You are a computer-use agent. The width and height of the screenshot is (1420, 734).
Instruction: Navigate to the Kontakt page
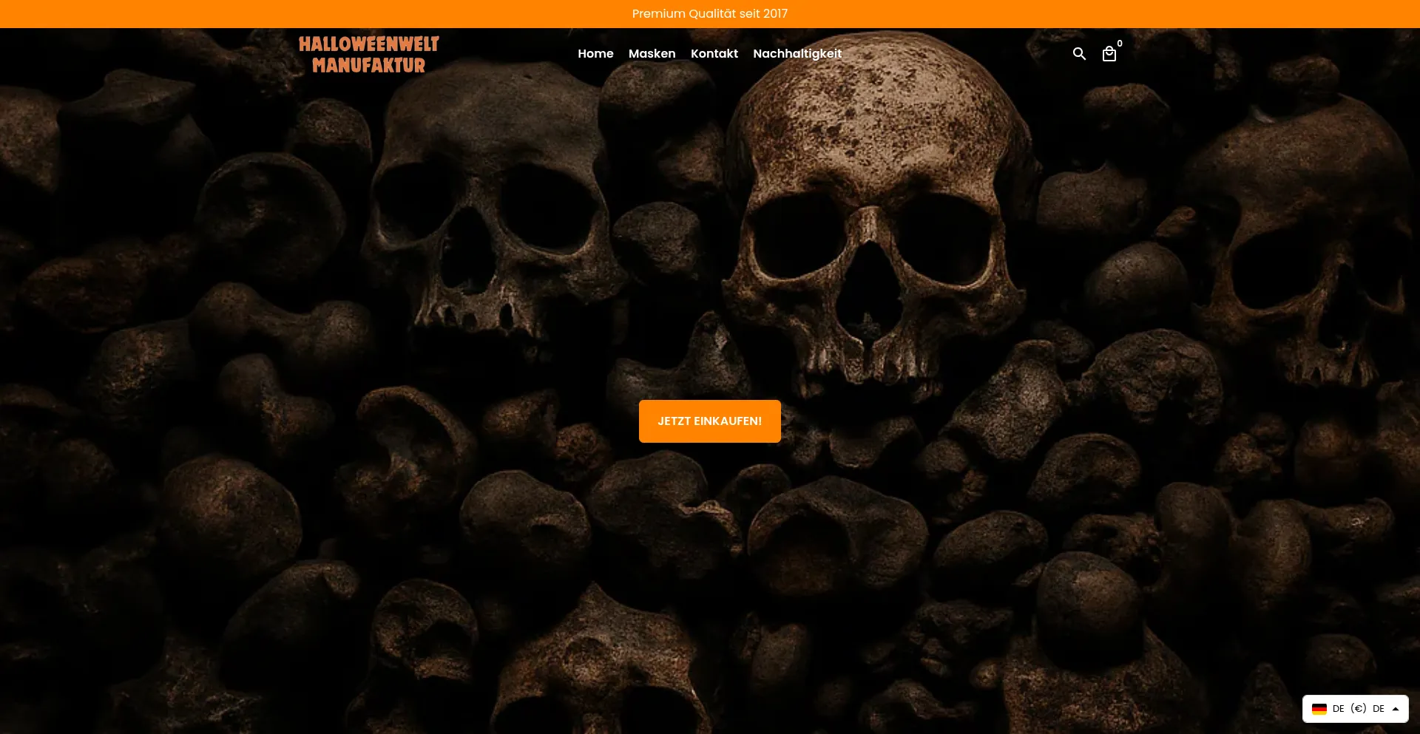(x=714, y=54)
